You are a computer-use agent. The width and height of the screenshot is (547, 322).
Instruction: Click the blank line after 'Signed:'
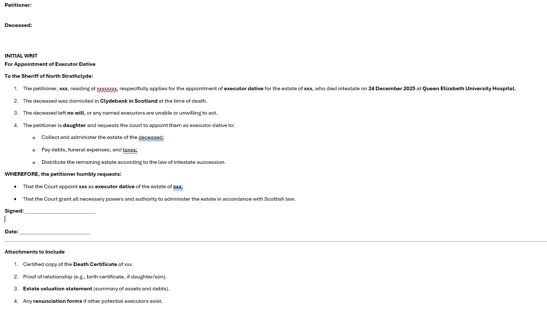60,211
